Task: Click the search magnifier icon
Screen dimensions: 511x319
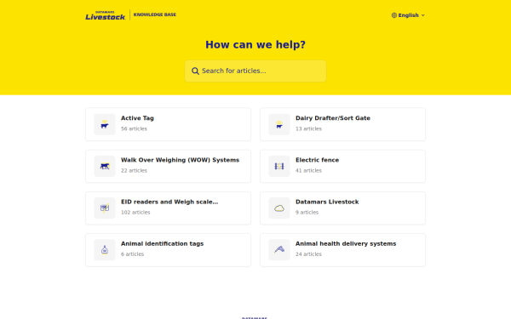Action: (195, 71)
